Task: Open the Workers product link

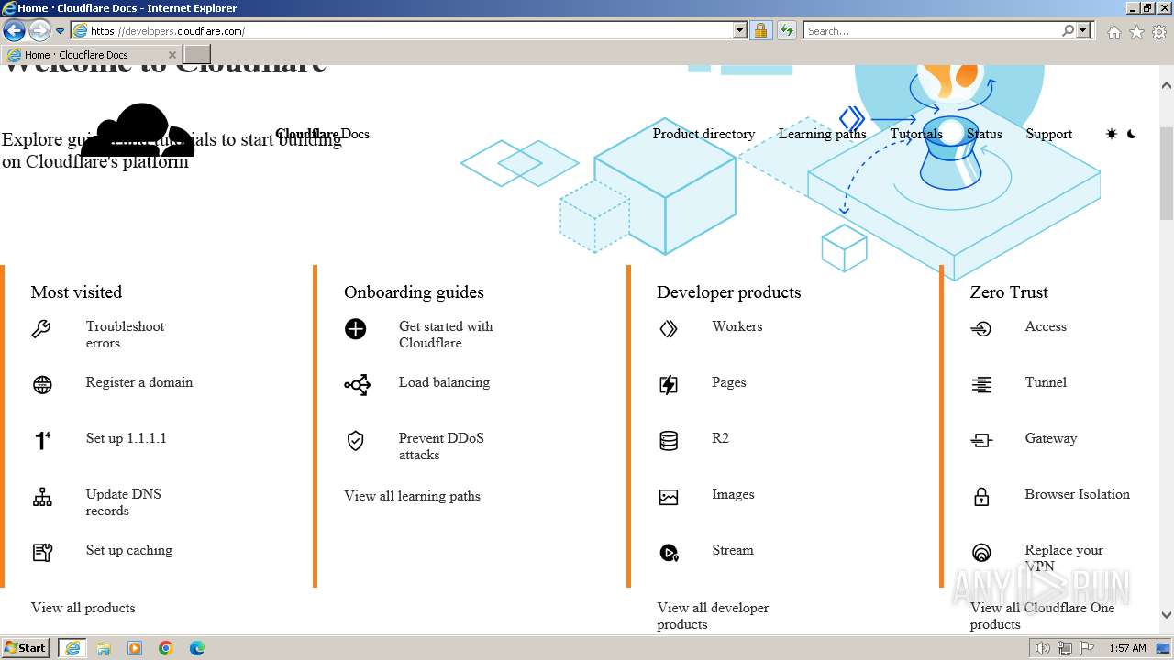Action: coord(737,326)
